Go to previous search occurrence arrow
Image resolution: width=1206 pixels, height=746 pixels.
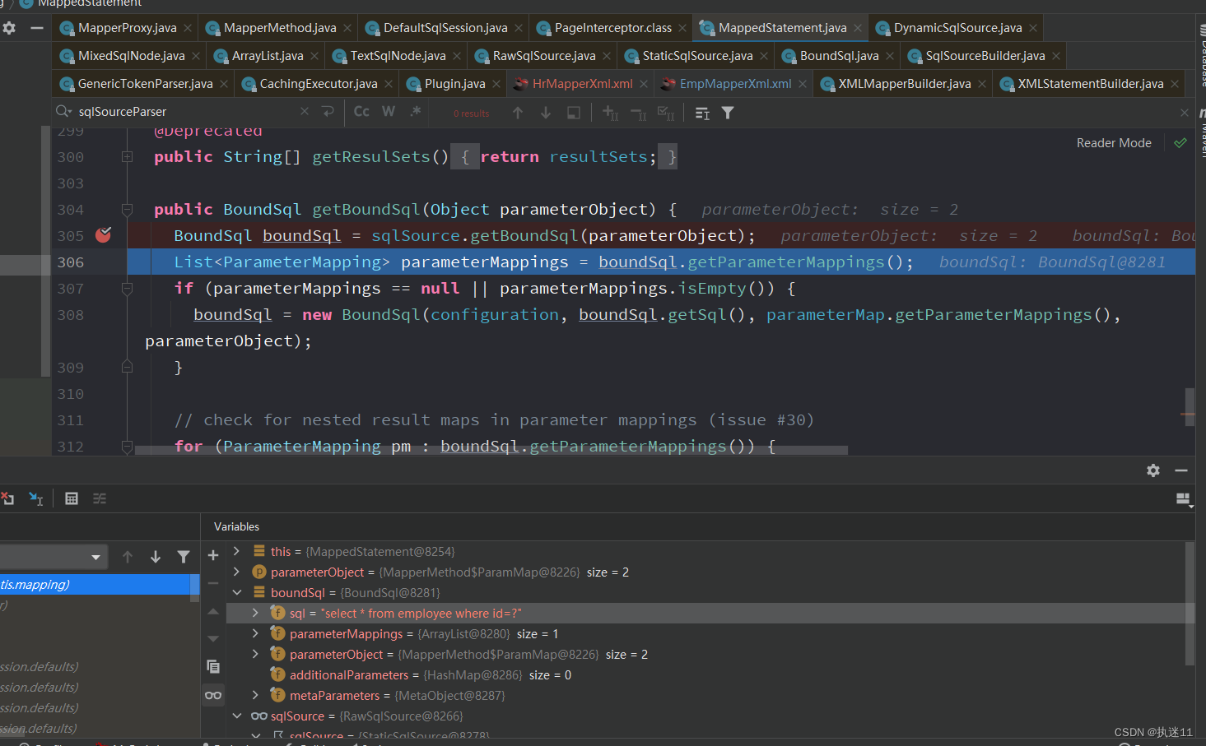518,113
